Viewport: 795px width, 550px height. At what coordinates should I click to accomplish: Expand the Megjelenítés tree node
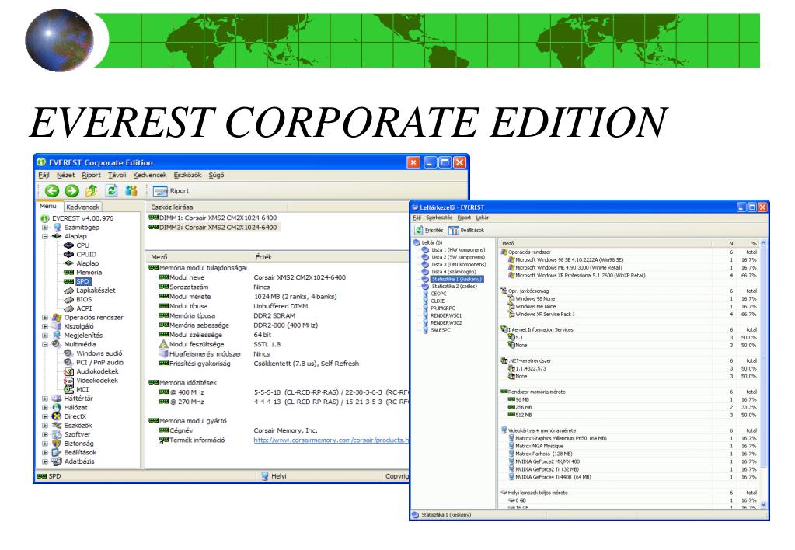tap(45, 336)
